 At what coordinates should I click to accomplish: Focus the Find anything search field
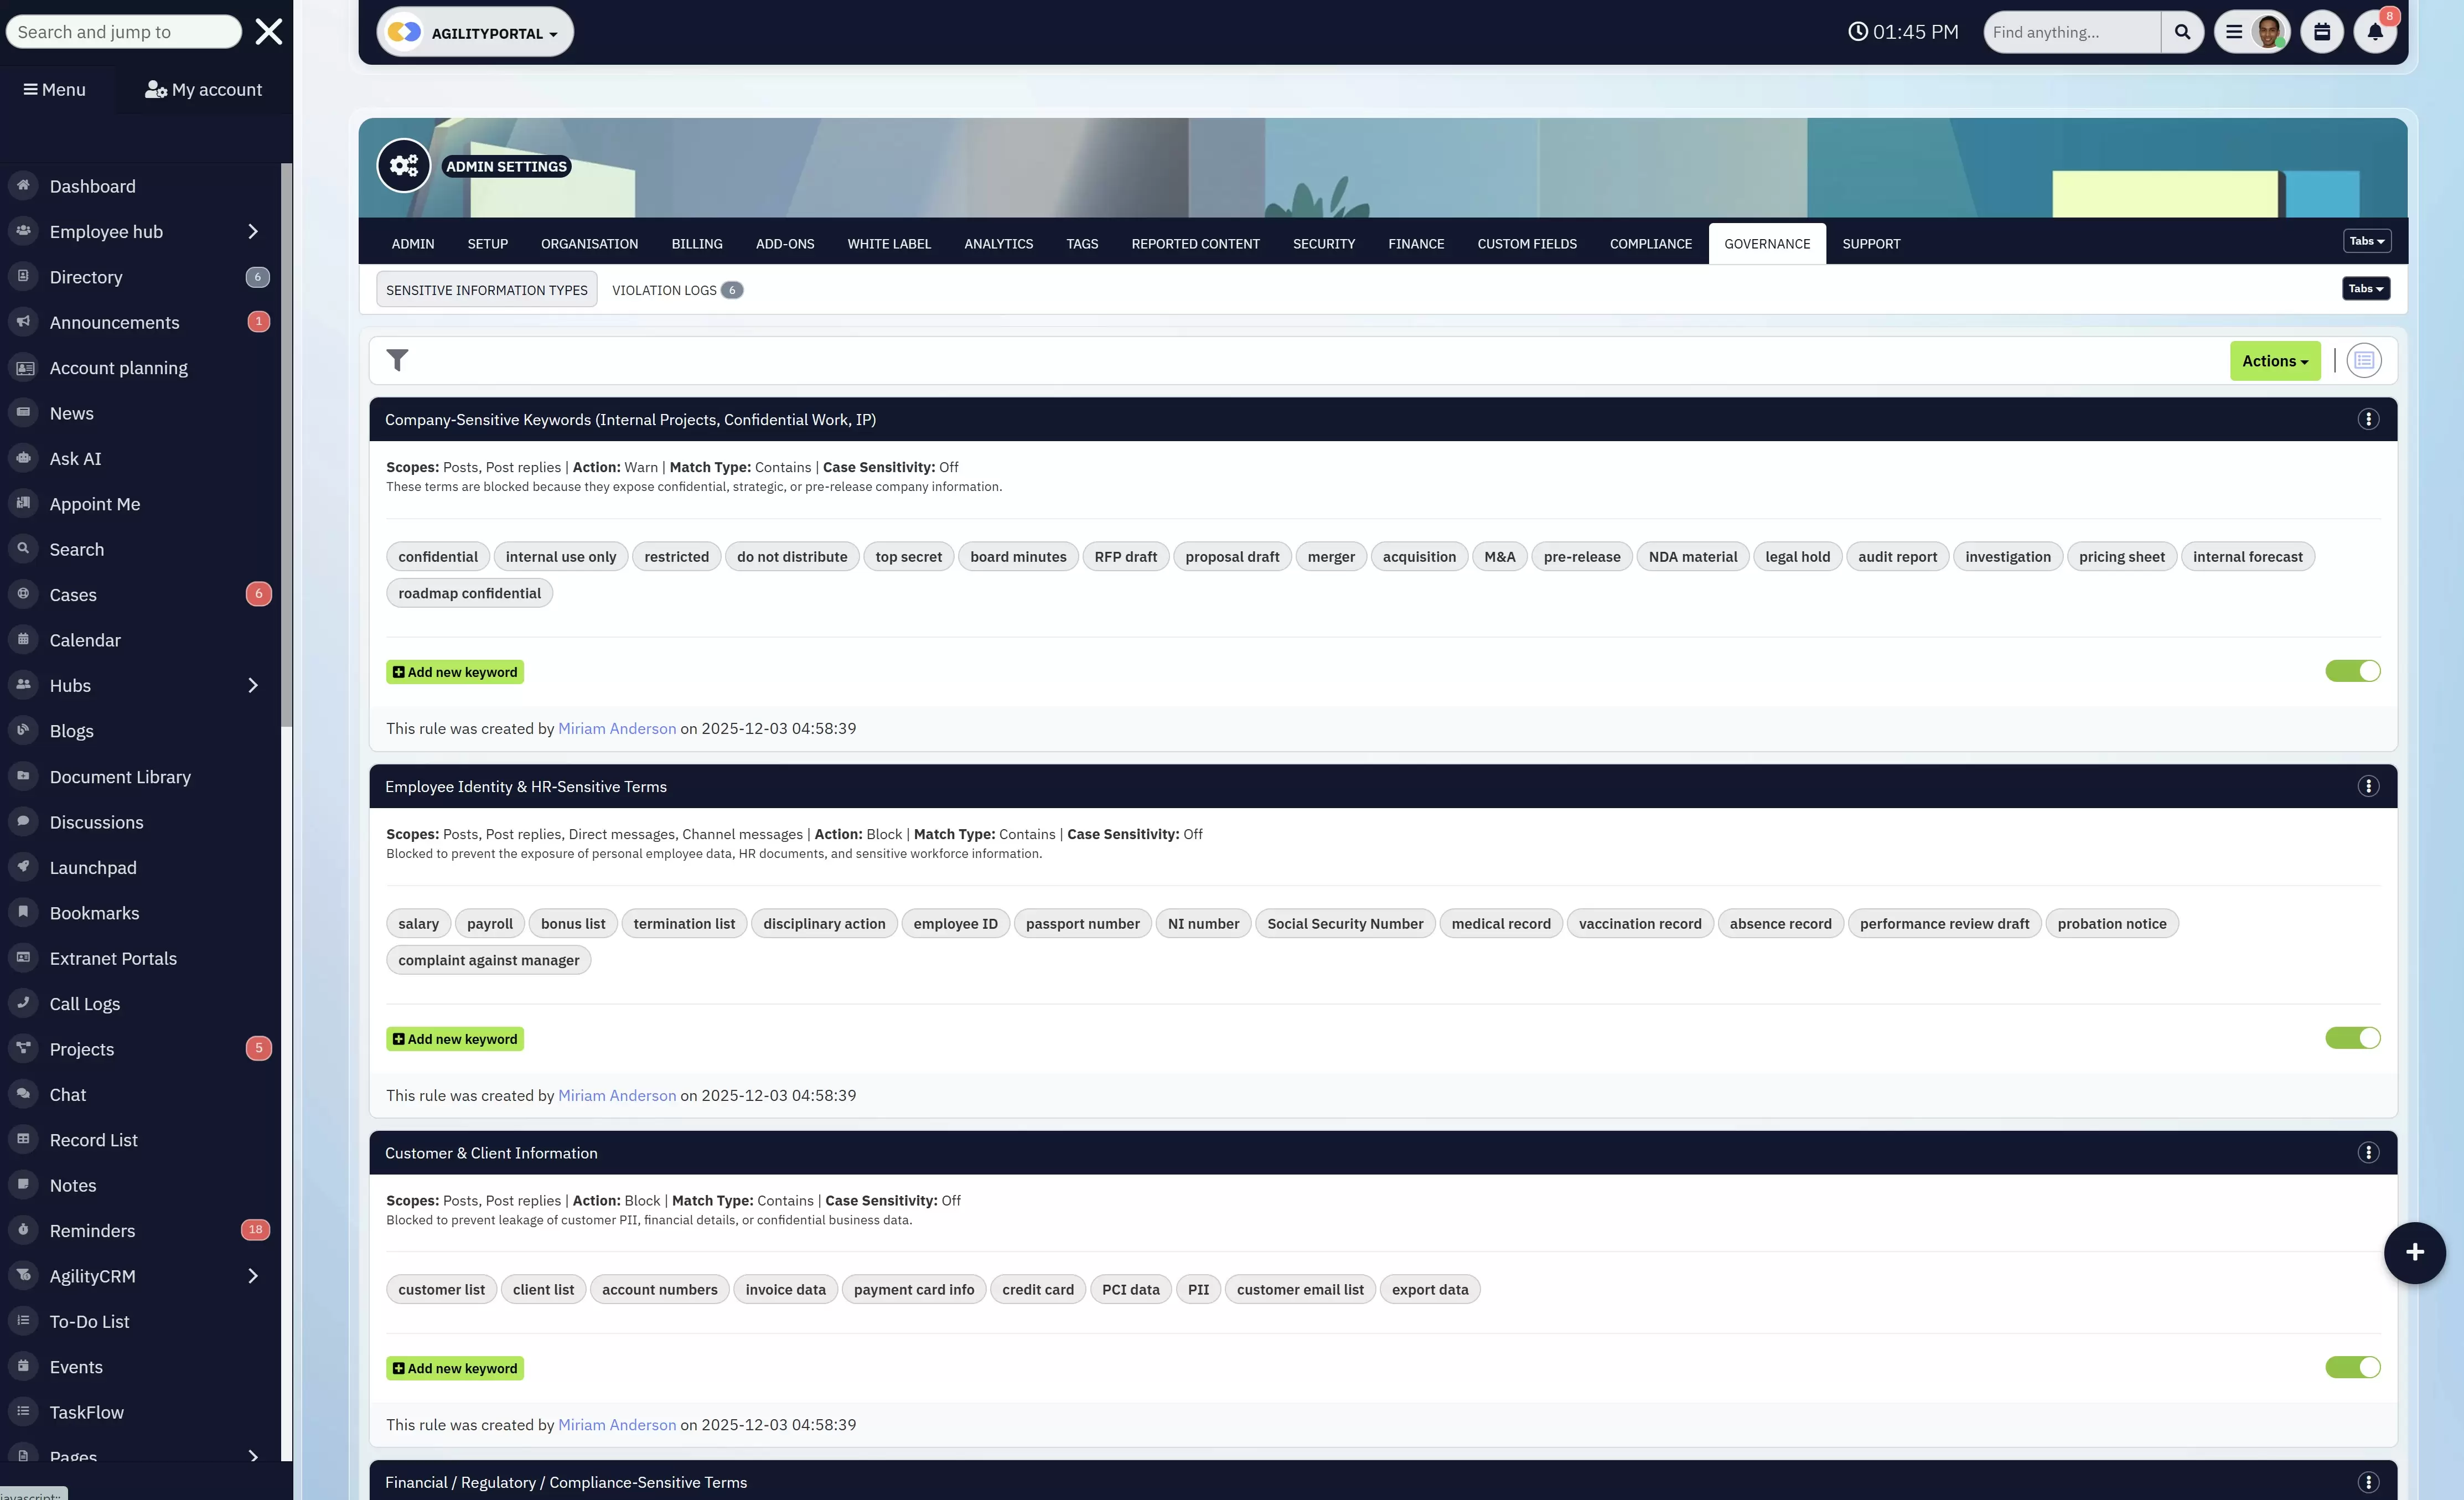coord(2070,32)
